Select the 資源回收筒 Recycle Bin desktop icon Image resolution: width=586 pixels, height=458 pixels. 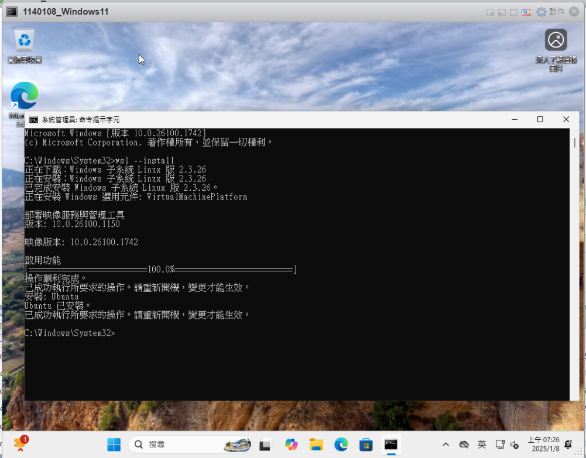tap(25, 46)
